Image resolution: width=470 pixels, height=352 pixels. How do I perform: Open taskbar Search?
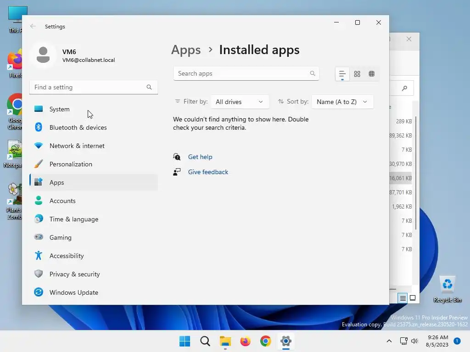click(x=205, y=341)
